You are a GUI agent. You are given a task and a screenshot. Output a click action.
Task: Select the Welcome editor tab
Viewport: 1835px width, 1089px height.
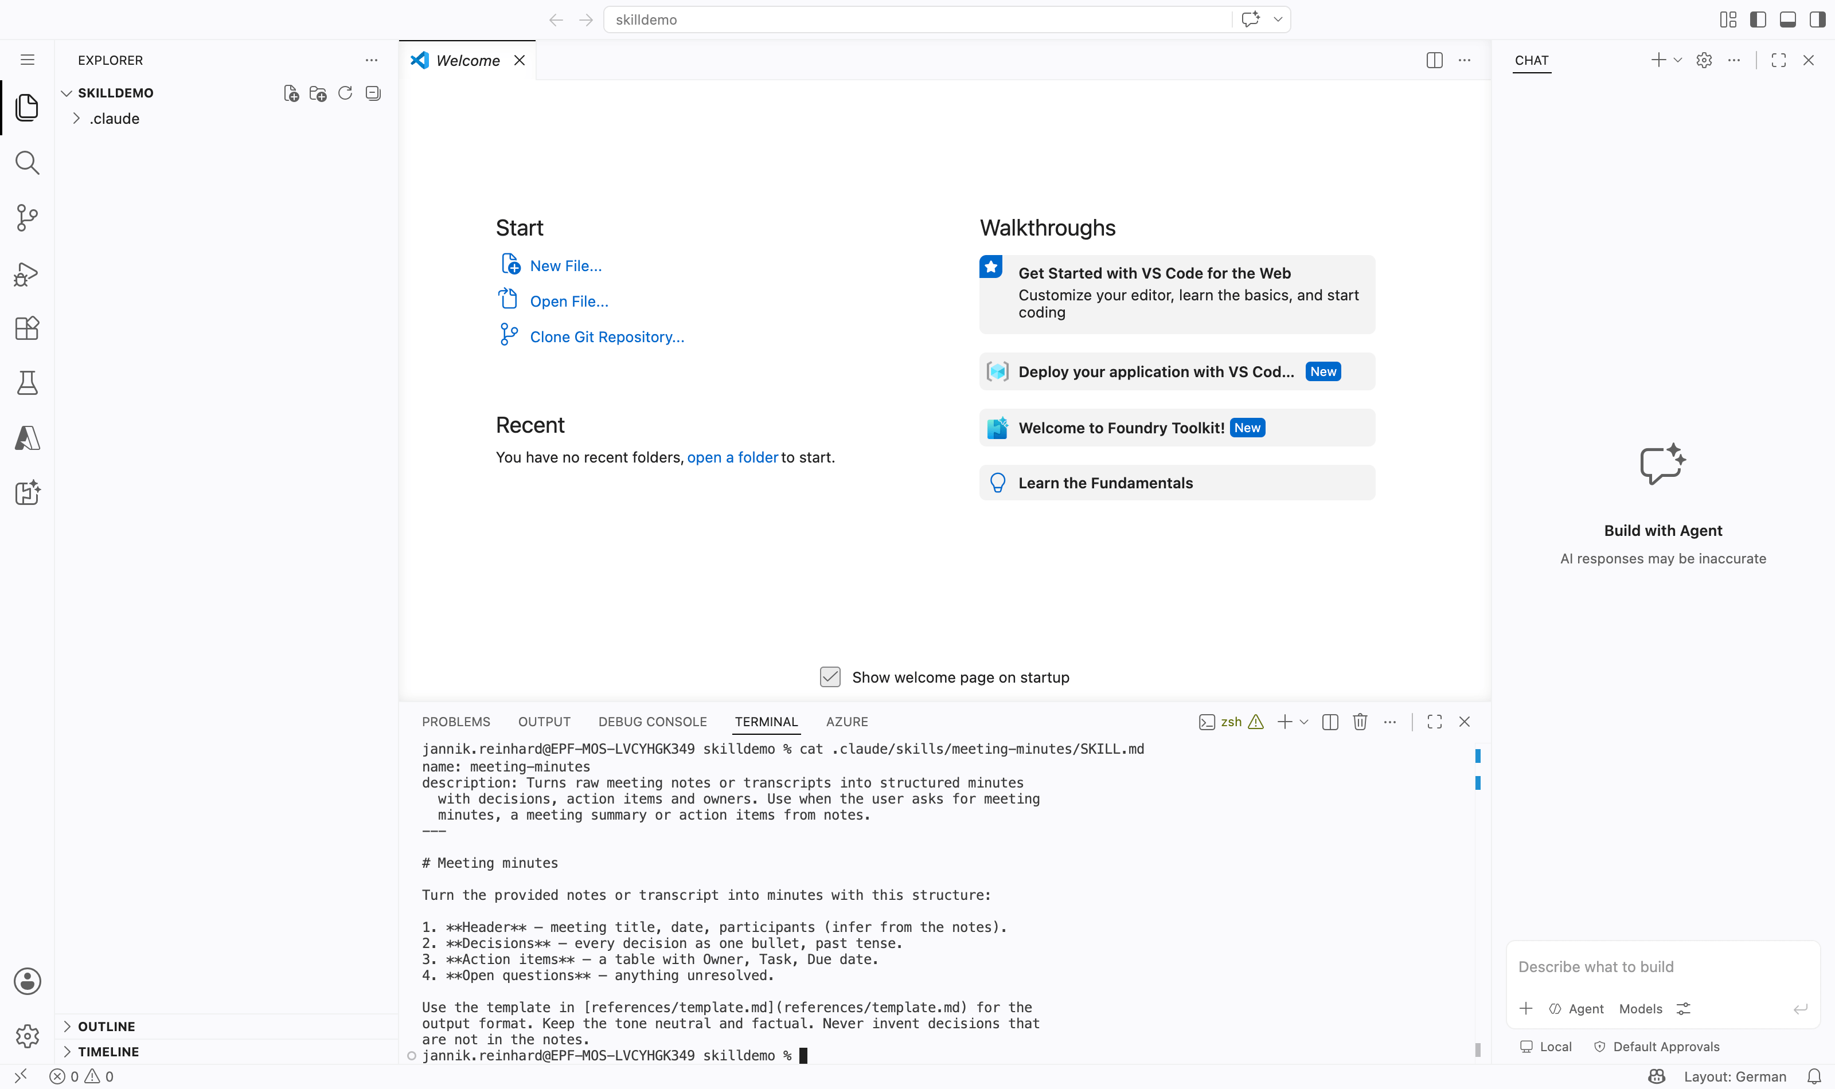point(467,60)
